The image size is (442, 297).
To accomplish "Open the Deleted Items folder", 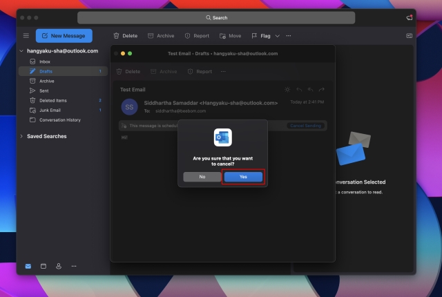I will coord(63,100).
